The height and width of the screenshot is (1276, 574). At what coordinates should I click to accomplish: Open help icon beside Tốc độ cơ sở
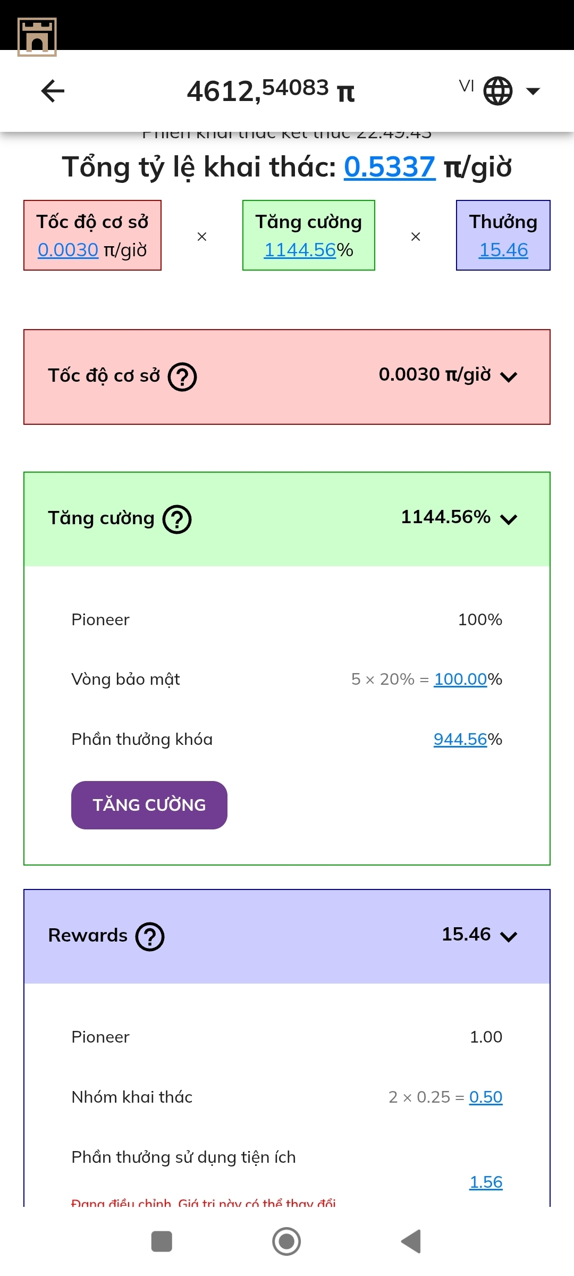tap(182, 376)
